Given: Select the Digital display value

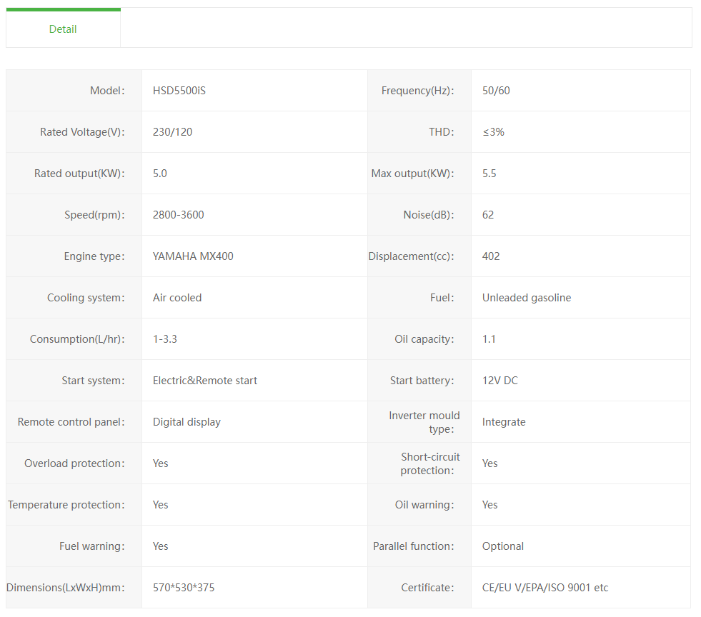Looking at the screenshot, I should tap(187, 422).
